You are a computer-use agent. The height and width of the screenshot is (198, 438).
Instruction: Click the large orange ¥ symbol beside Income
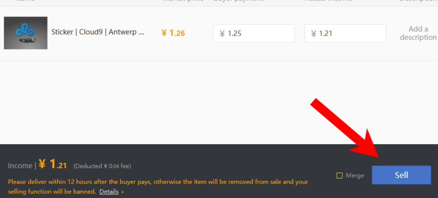(42, 164)
